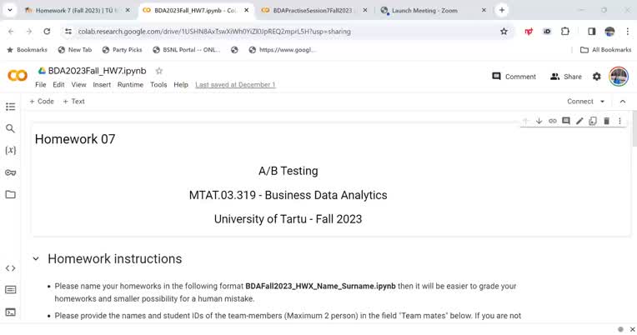Screen dimensions: 637x335
Task: Open the find and replace search icon
Action: (11, 128)
